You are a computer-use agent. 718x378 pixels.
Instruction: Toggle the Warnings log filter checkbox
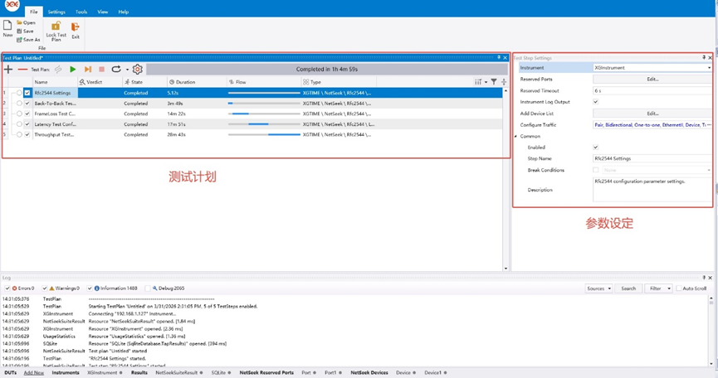tap(45, 288)
